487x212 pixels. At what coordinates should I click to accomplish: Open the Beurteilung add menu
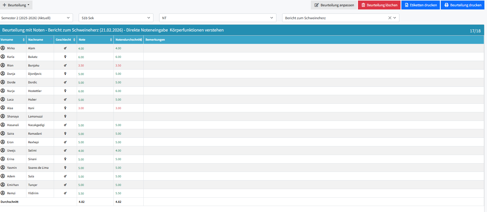pyautogui.click(x=16, y=5)
